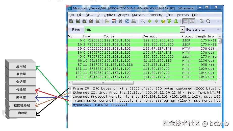
Task: Close the capture file with X icon
Action: click(120, 21)
